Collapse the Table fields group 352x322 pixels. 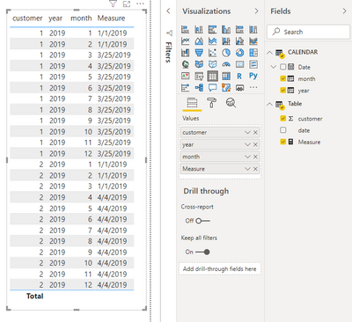269,104
